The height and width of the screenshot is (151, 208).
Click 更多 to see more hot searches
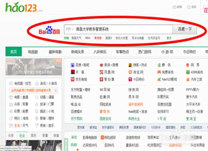coord(169,38)
